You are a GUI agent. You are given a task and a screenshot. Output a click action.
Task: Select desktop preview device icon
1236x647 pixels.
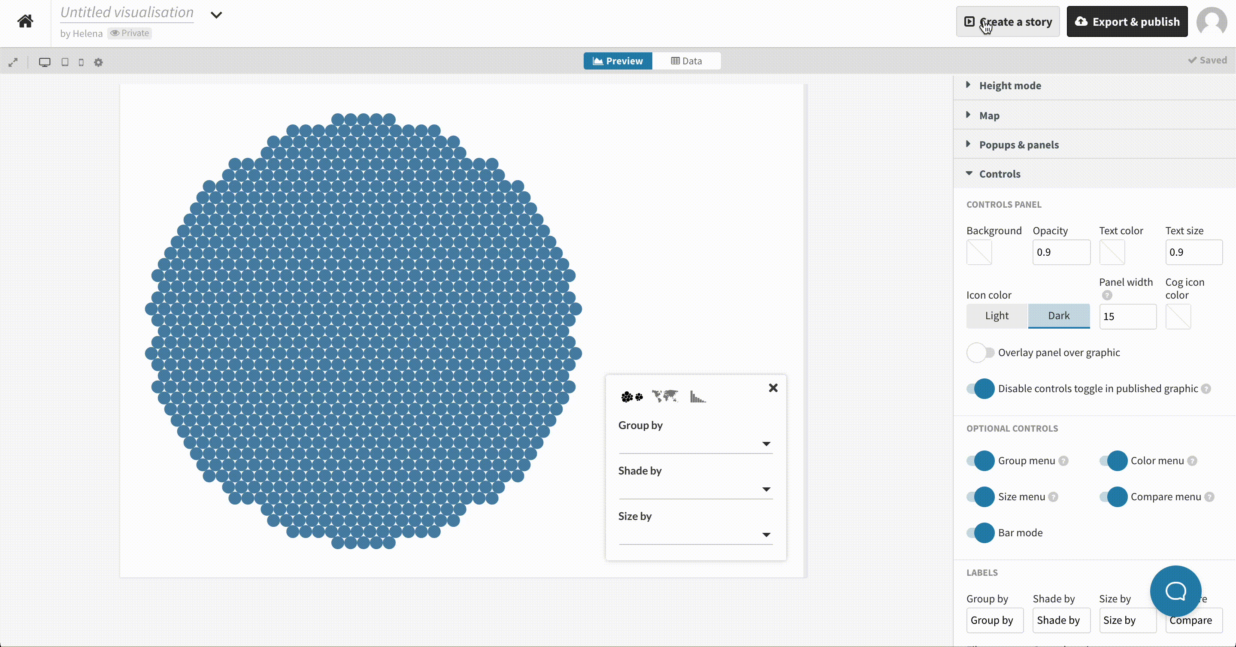[45, 62]
